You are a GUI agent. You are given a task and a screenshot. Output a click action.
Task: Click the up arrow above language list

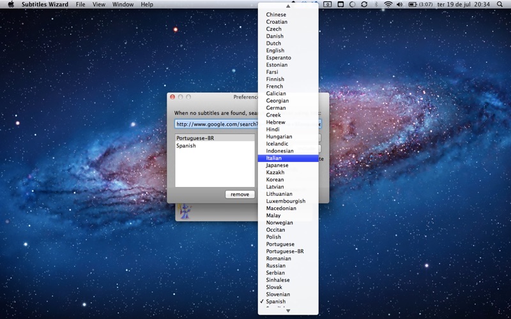[x=288, y=6]
